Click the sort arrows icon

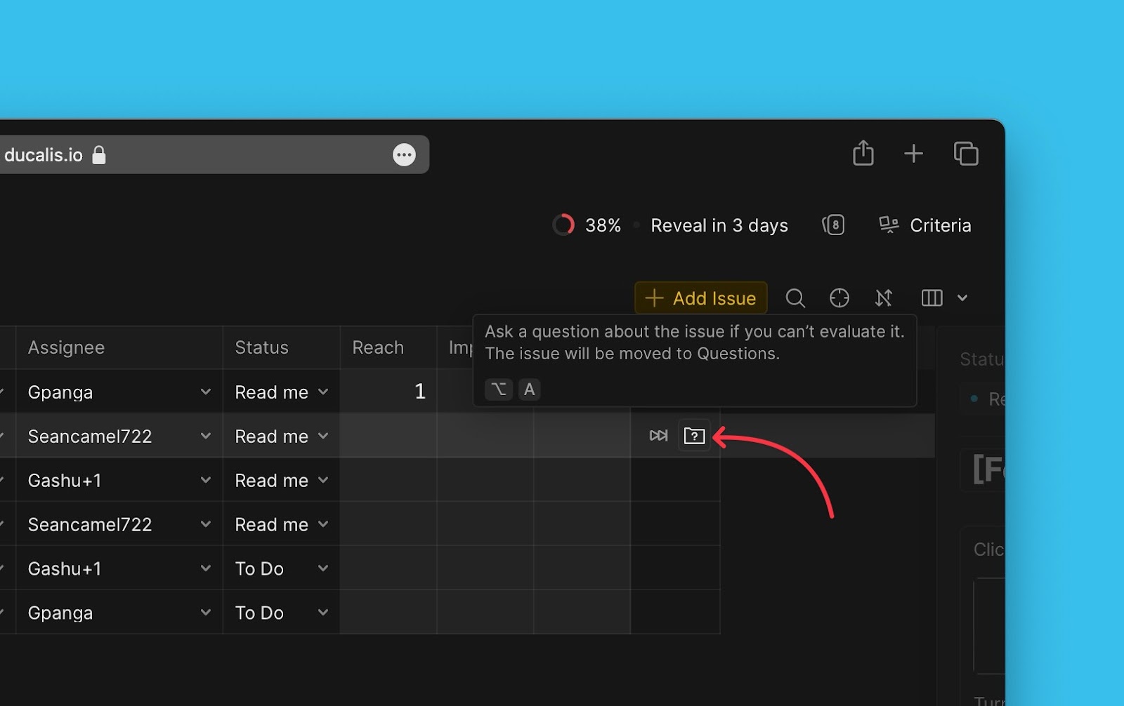(x=884, y=298)
